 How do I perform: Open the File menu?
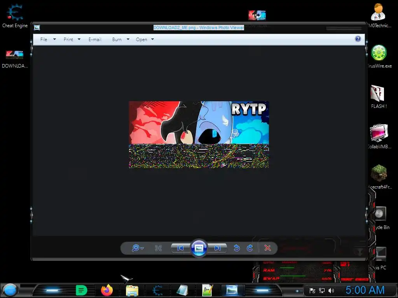[44, 40]
